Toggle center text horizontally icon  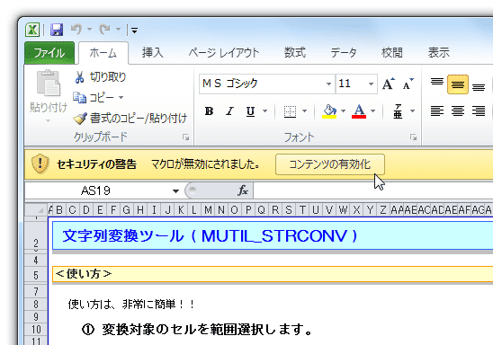(458, 111)
